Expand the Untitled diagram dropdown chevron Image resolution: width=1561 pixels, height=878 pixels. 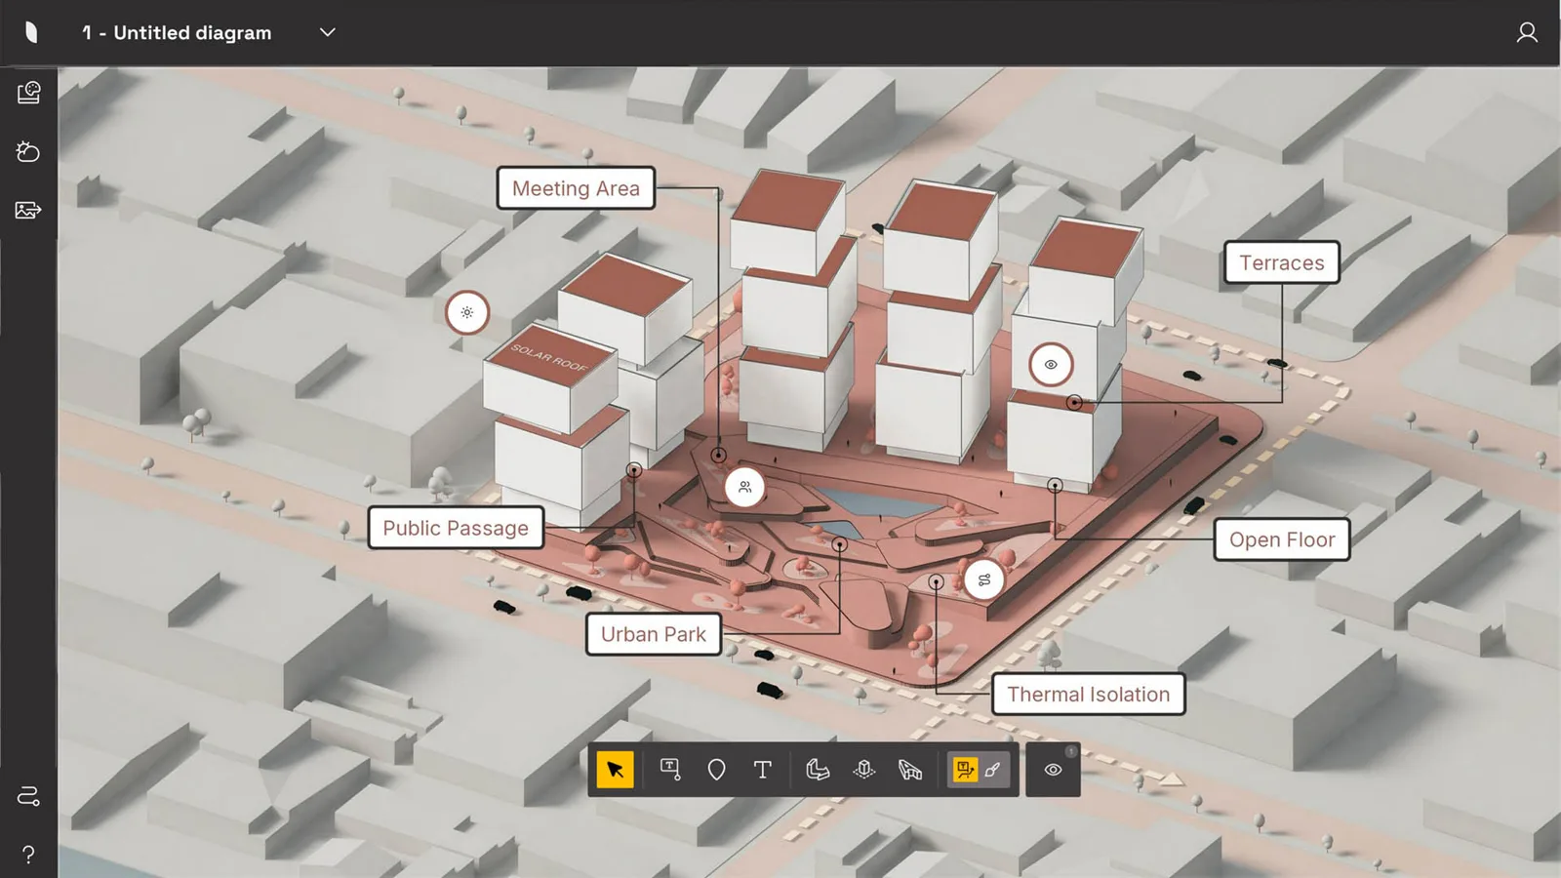(328, 32)
